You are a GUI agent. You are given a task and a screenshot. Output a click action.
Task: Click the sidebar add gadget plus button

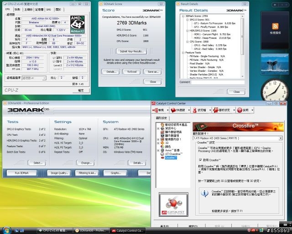pyautogui.click(x=275, y=5)
